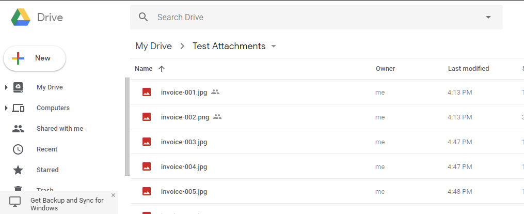Expand the Computers tree arrow
The height and width of the screenshot is (214, 524).
click(x=6, y=108)
